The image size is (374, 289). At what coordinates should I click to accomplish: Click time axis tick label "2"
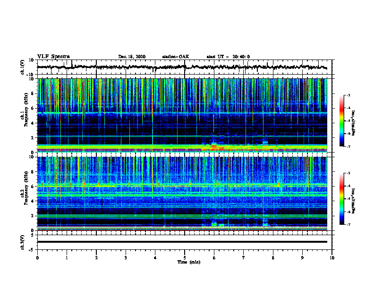pos(96,258)
